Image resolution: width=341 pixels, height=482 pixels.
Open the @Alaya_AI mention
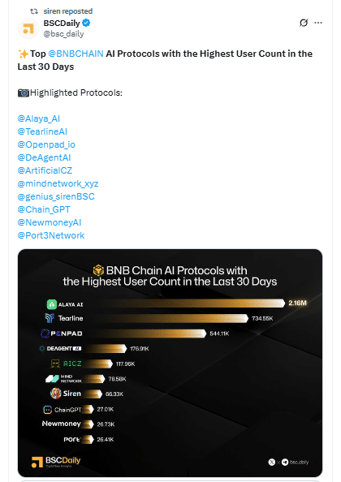click(39, 118)
